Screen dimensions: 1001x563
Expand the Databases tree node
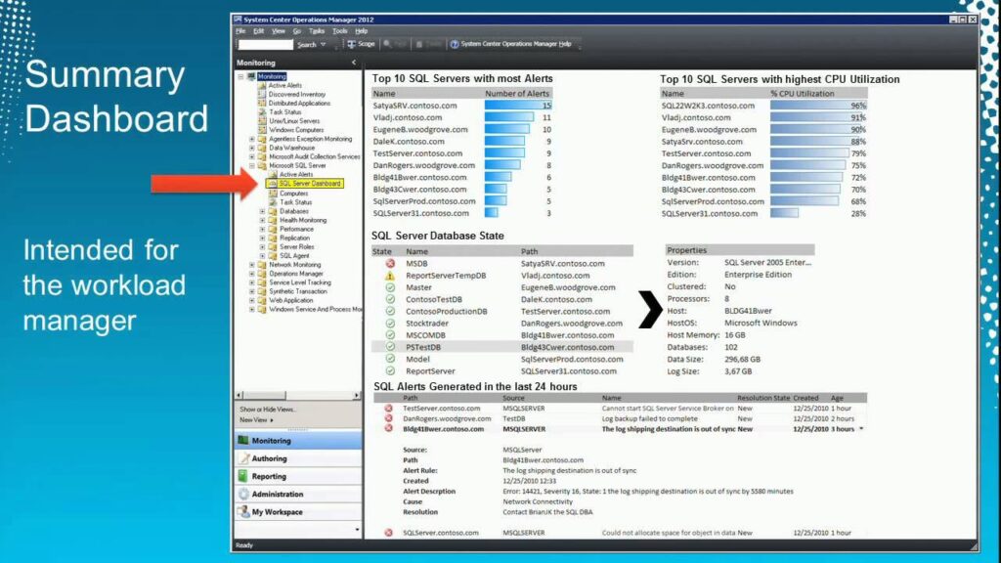pyautogui.click(x=262, y=211)
